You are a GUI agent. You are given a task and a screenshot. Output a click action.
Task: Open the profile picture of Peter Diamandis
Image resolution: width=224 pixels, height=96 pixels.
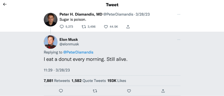point(51,20)
